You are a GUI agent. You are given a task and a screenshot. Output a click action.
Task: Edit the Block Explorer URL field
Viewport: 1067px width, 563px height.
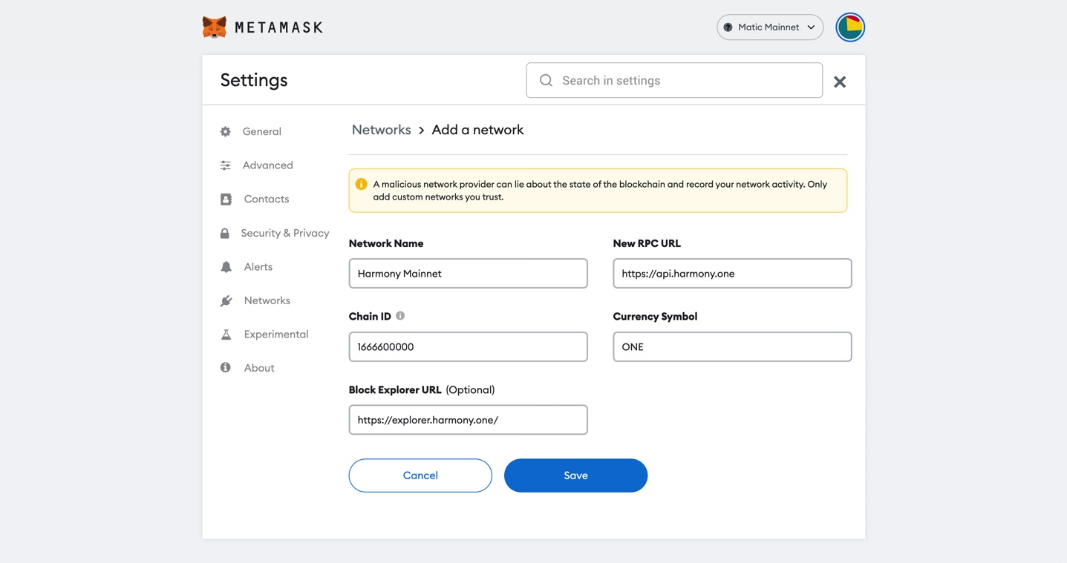[x=468, y=420]
